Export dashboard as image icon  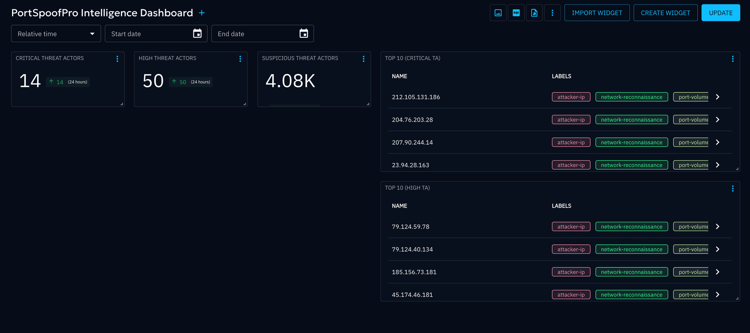498,13
